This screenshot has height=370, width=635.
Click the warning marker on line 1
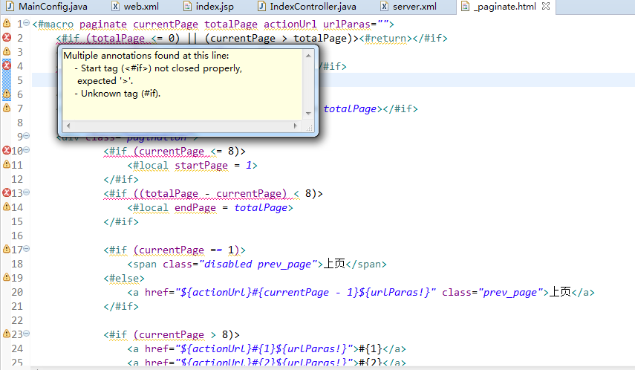[7, 24]
